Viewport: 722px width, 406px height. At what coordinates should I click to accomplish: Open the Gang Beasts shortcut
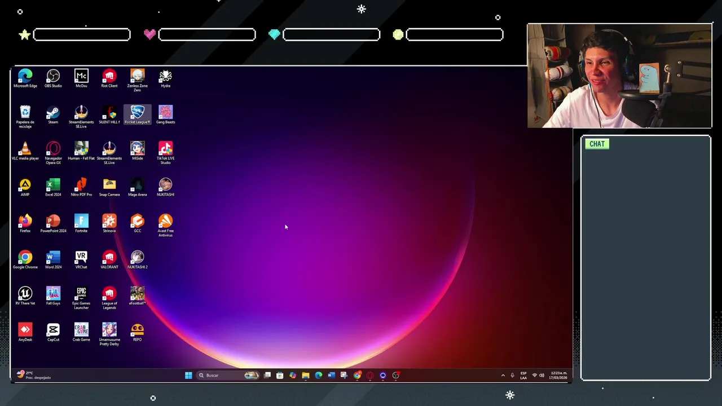[x=165, y=114]
